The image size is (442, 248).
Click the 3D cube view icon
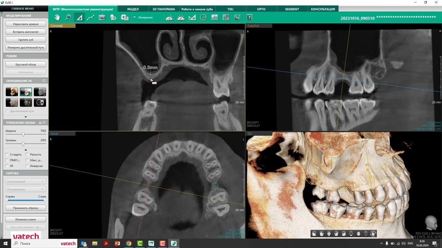click(237, 18)
